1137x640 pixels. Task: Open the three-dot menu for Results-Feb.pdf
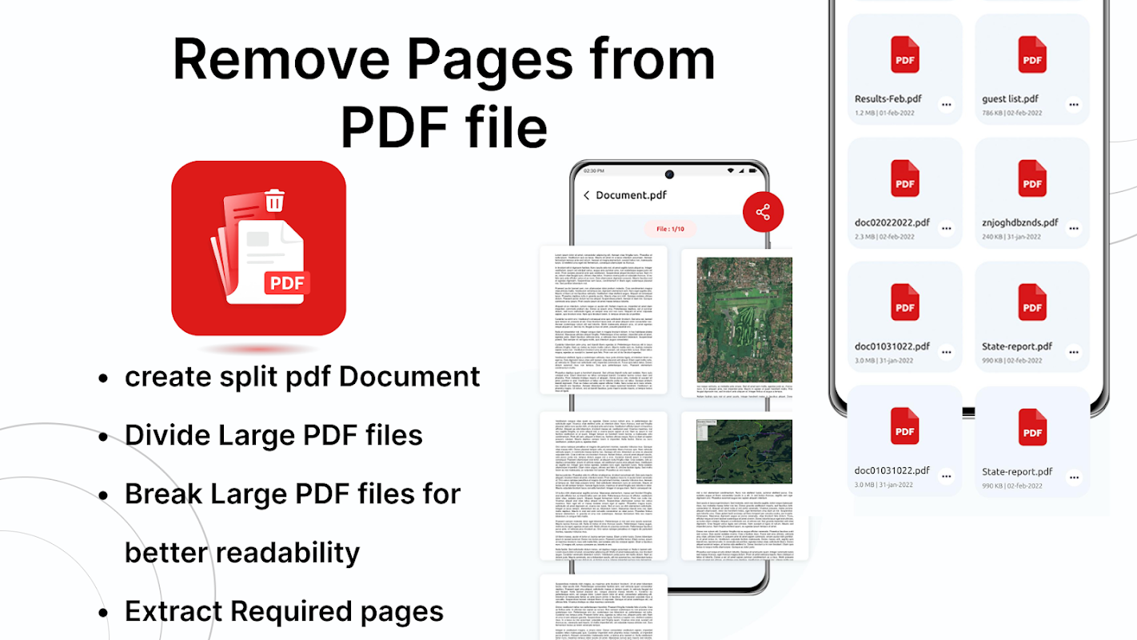click(946, 105)
